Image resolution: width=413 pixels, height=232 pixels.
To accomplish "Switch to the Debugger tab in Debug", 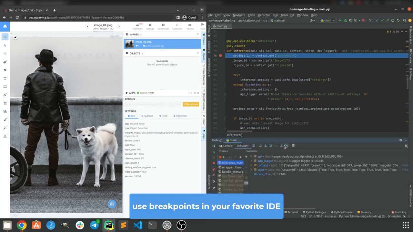I will [243, 146].
